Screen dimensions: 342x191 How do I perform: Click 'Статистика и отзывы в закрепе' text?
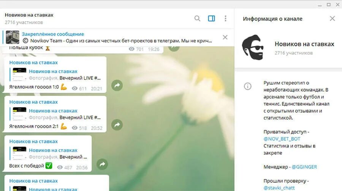click(x=290, y=149)
